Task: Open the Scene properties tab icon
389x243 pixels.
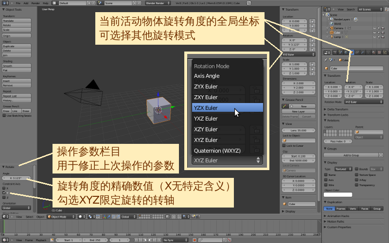Action: 341,52
